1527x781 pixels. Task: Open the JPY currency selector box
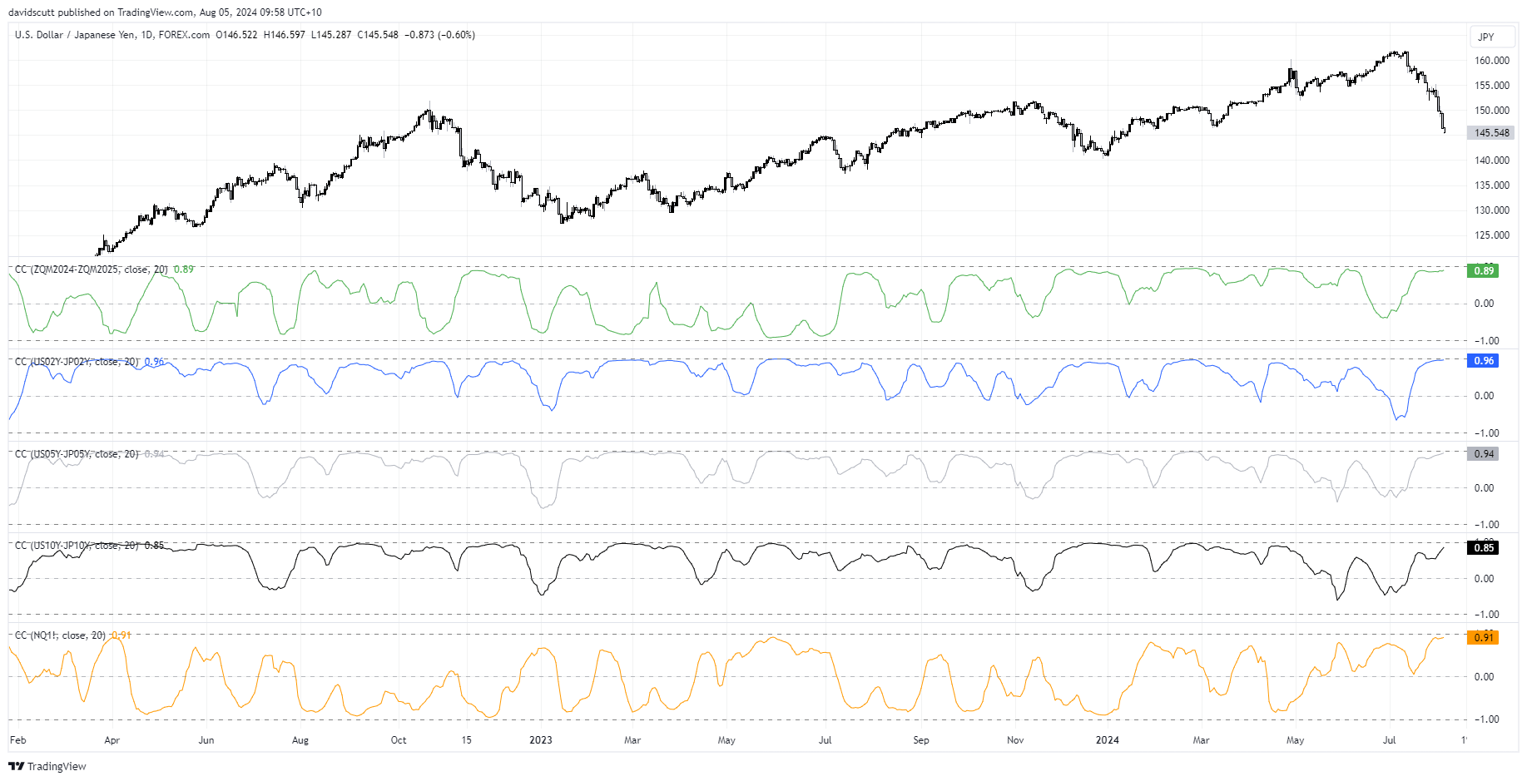[x=1491, y=37]
